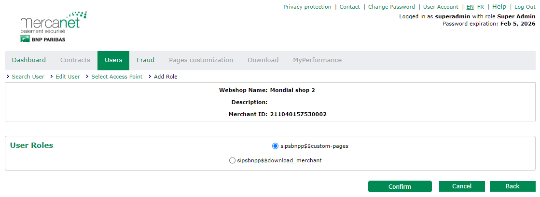The width and height of the screenshot is (540, 197).
Task: Open the Help link
Action: click(499, 7)
